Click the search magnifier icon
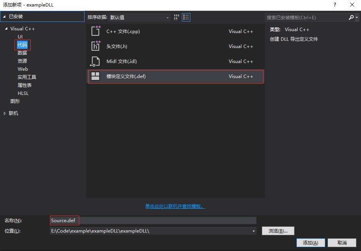 [x=351, y=17]
